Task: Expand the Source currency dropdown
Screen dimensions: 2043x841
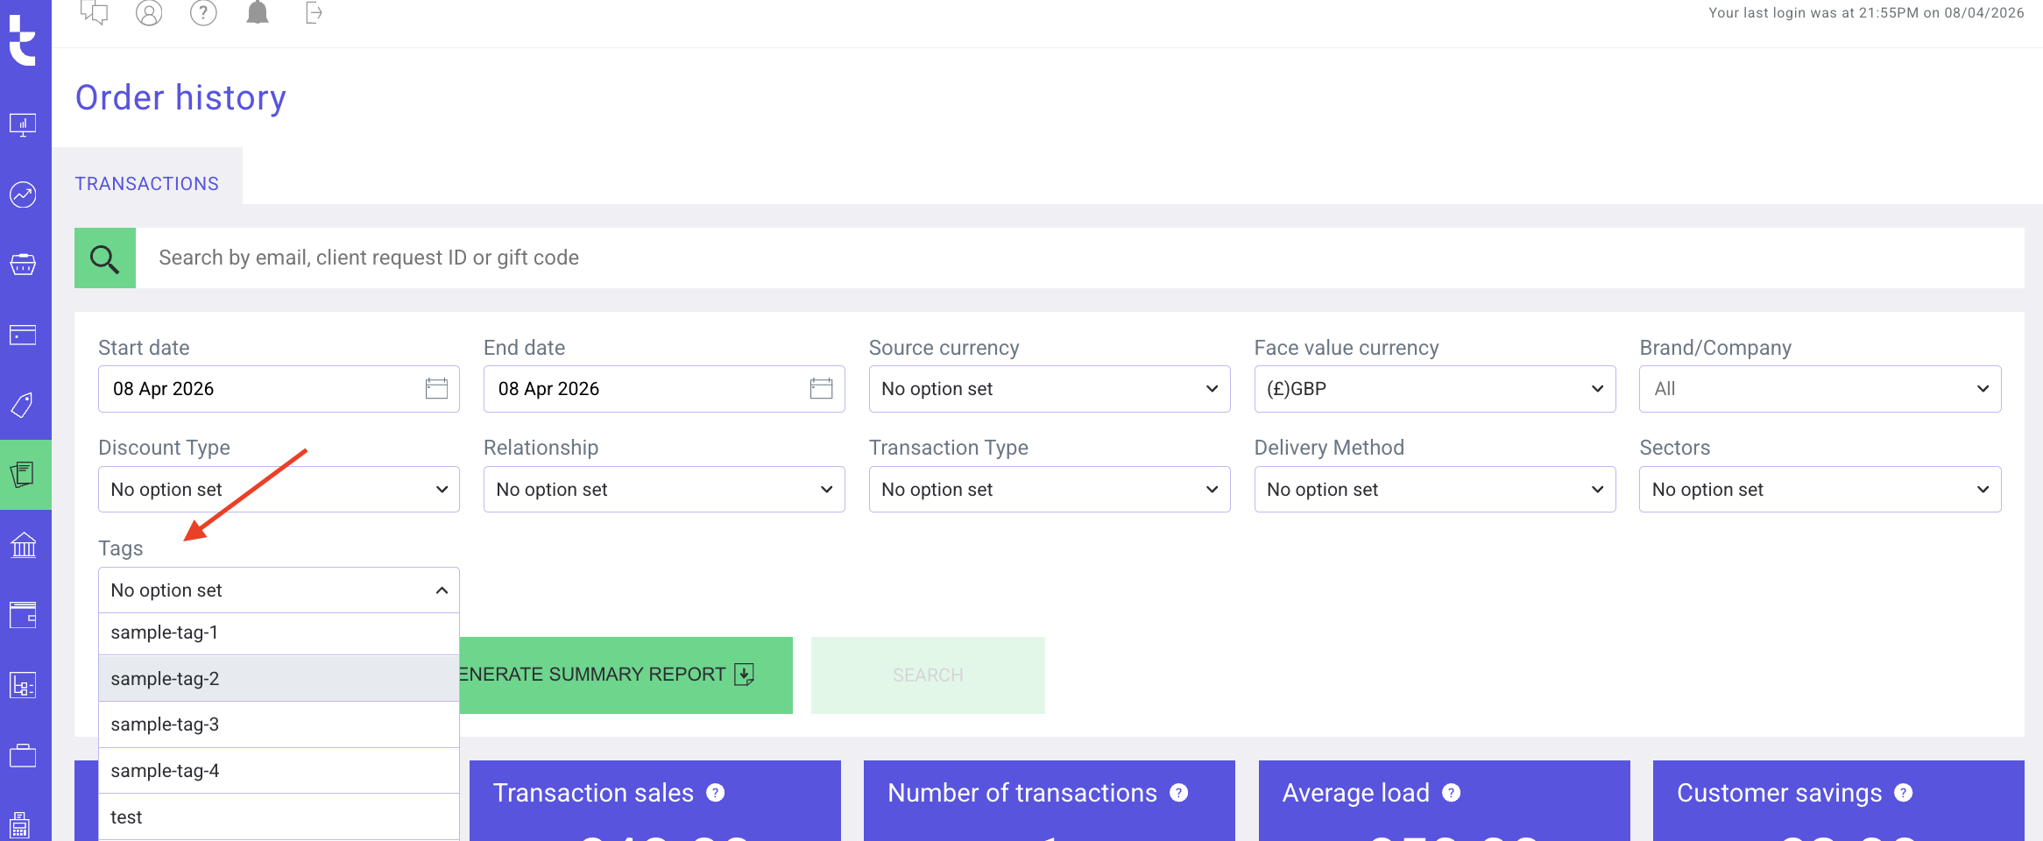Action: point(1049,389)
